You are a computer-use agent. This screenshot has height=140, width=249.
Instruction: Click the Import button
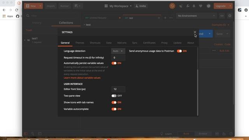51,6
